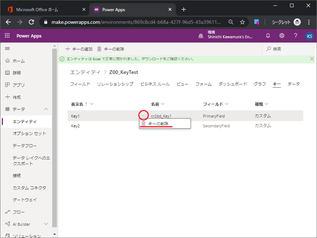Open フロー in the sidebar
Image resolution: width=317 pixels, height=238 pixels.
tap(19, 212)
